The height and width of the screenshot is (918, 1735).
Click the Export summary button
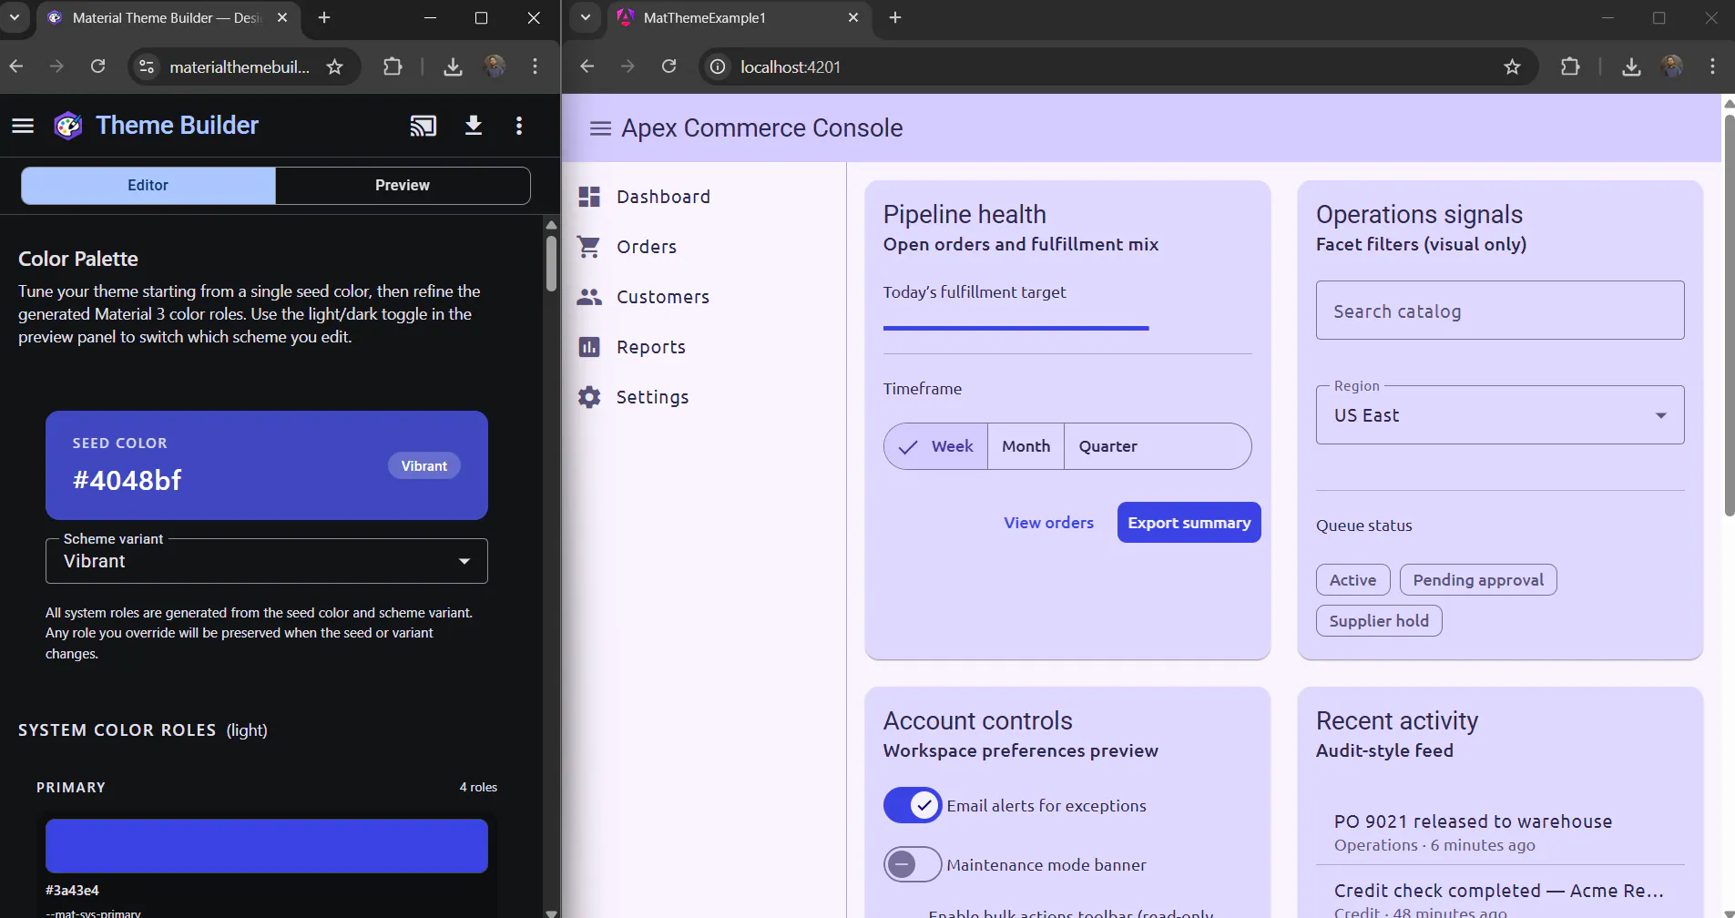1189,523
